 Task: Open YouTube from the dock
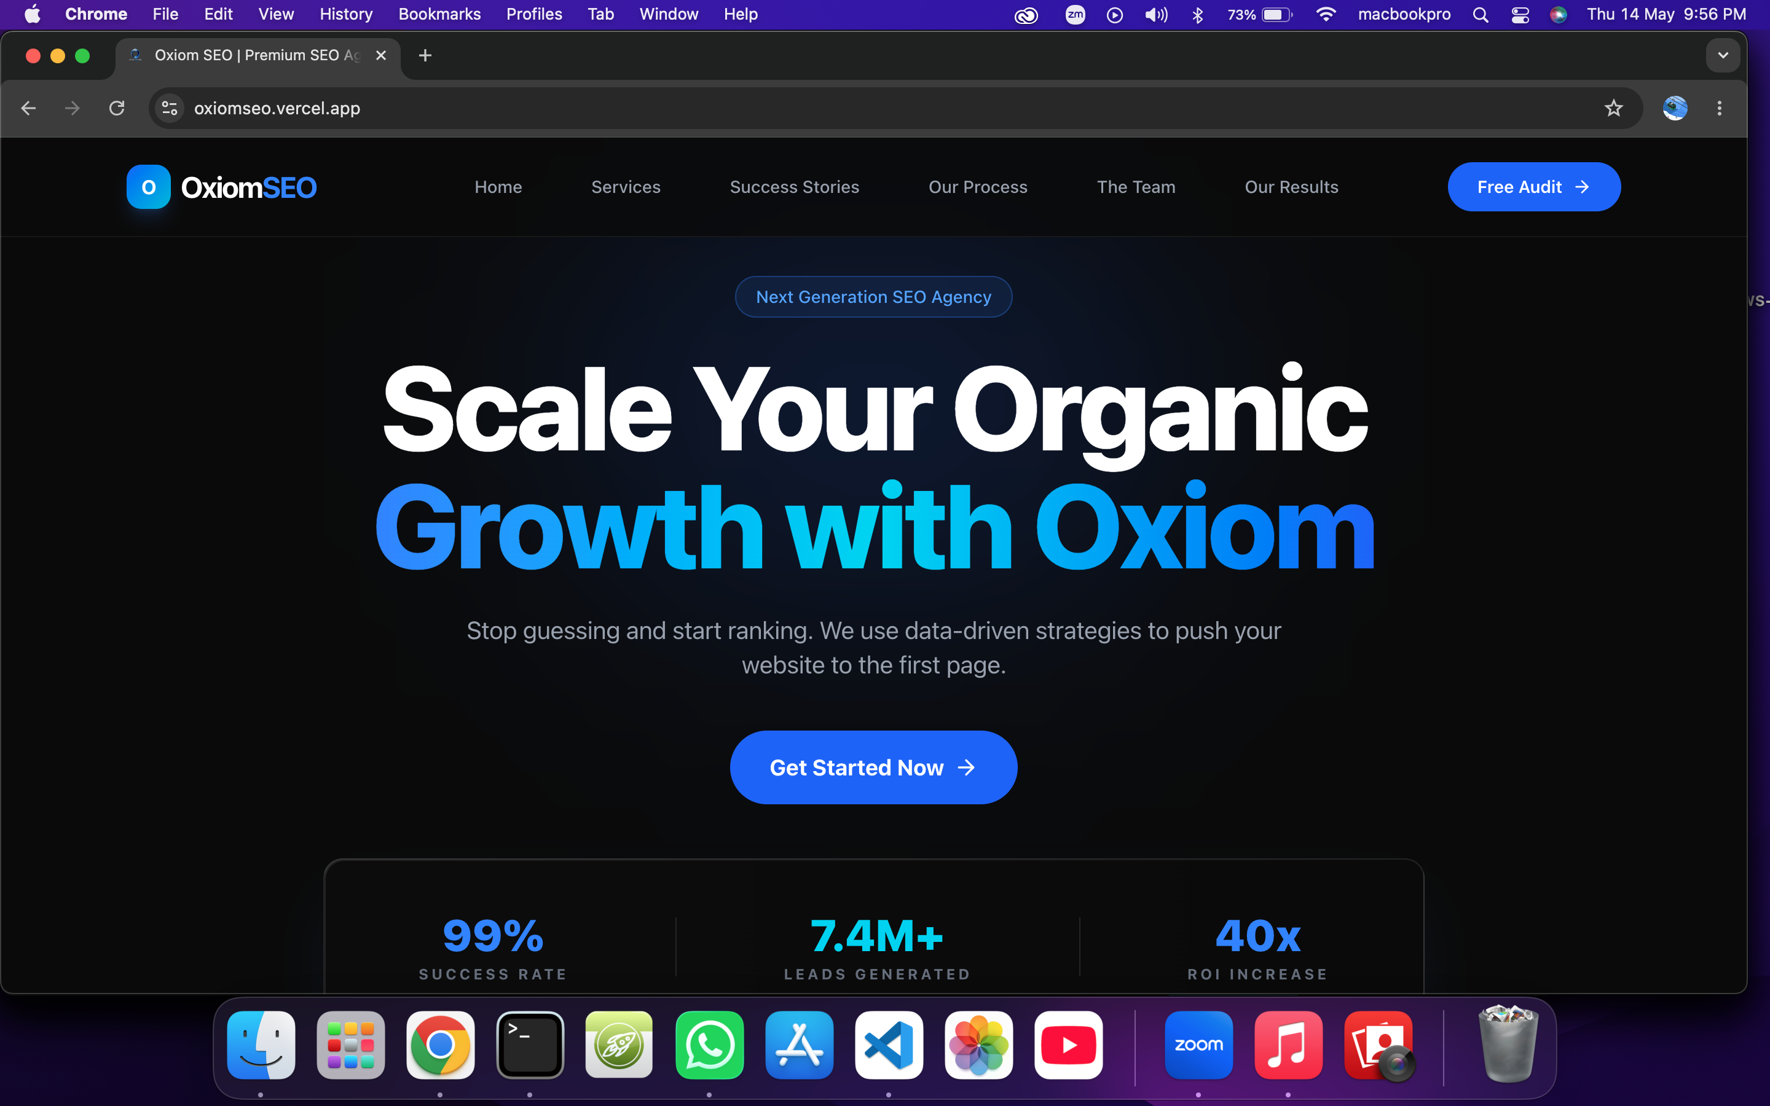tap(1069, 1045)
